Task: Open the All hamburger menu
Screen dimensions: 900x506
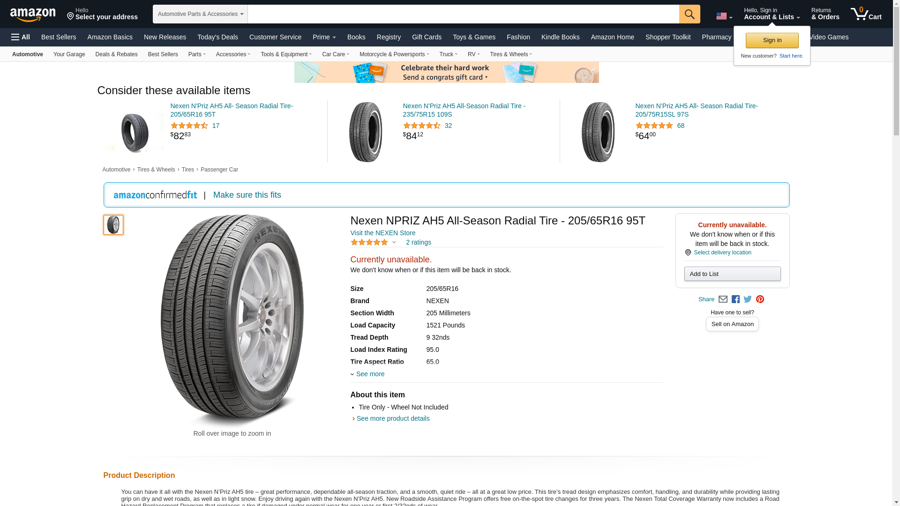Action: pyautogui.click(x=21, y=37)
